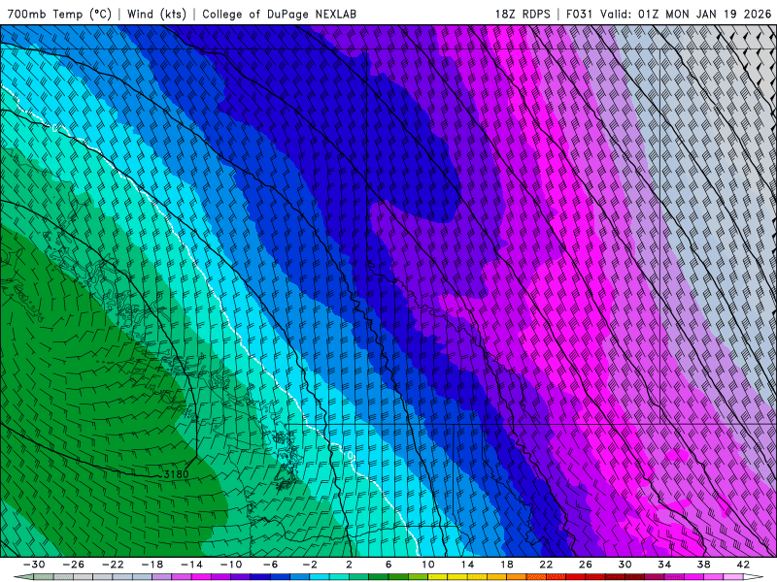Click the "-14" color bar value
777x582 pixels.
click(191, 565)
